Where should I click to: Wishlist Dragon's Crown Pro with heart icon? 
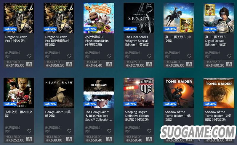pos(29,56)
